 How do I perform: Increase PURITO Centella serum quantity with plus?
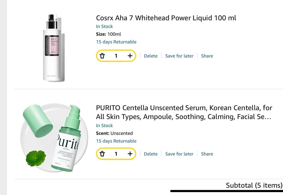tap(130, 154)
